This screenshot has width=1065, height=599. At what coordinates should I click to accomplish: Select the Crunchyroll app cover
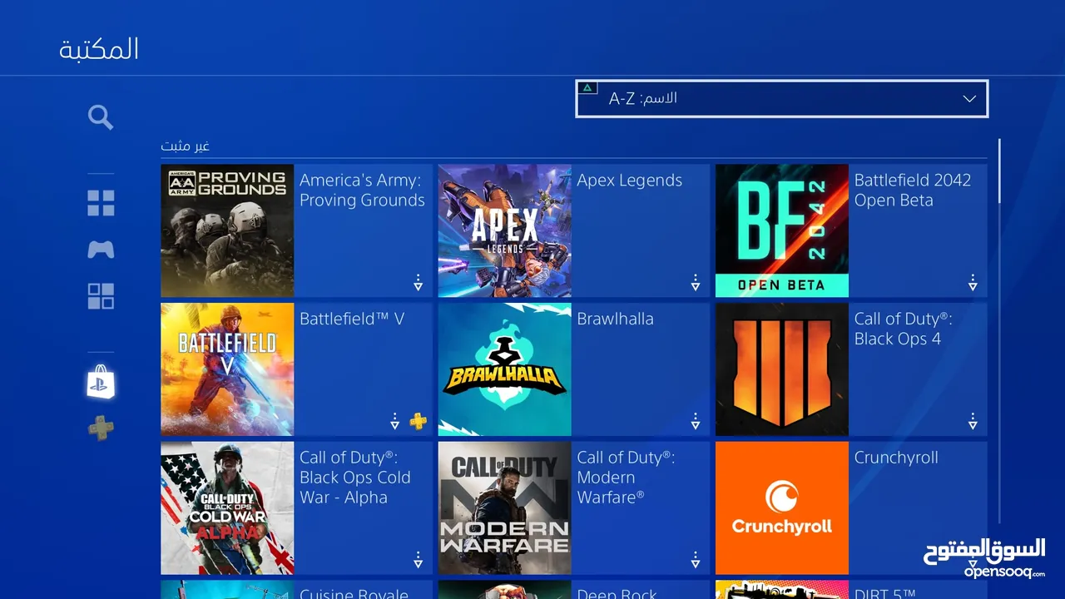pyautogui.click(x=782, y=508)
